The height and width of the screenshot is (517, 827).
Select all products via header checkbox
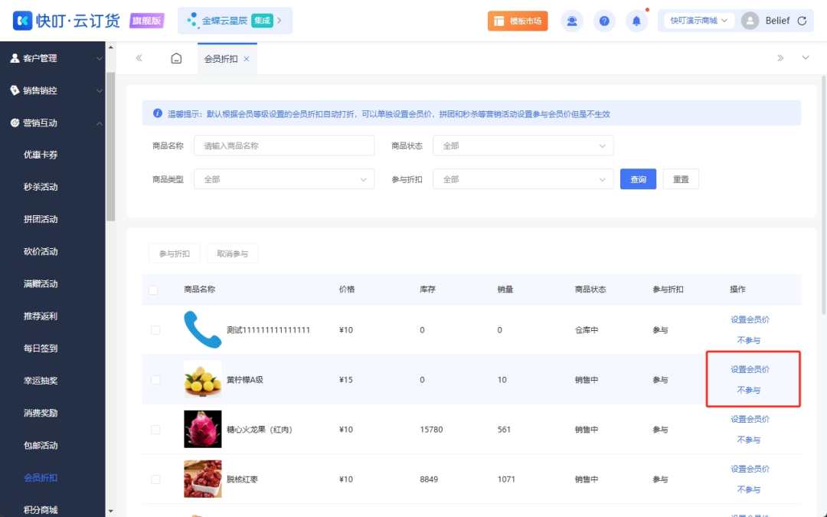152,290
